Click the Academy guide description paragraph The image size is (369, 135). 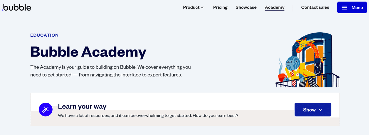pyautogui.click(x=111, y=71)
